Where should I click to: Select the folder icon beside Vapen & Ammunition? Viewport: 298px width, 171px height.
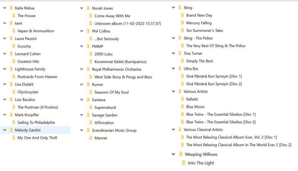pos(14,31)
